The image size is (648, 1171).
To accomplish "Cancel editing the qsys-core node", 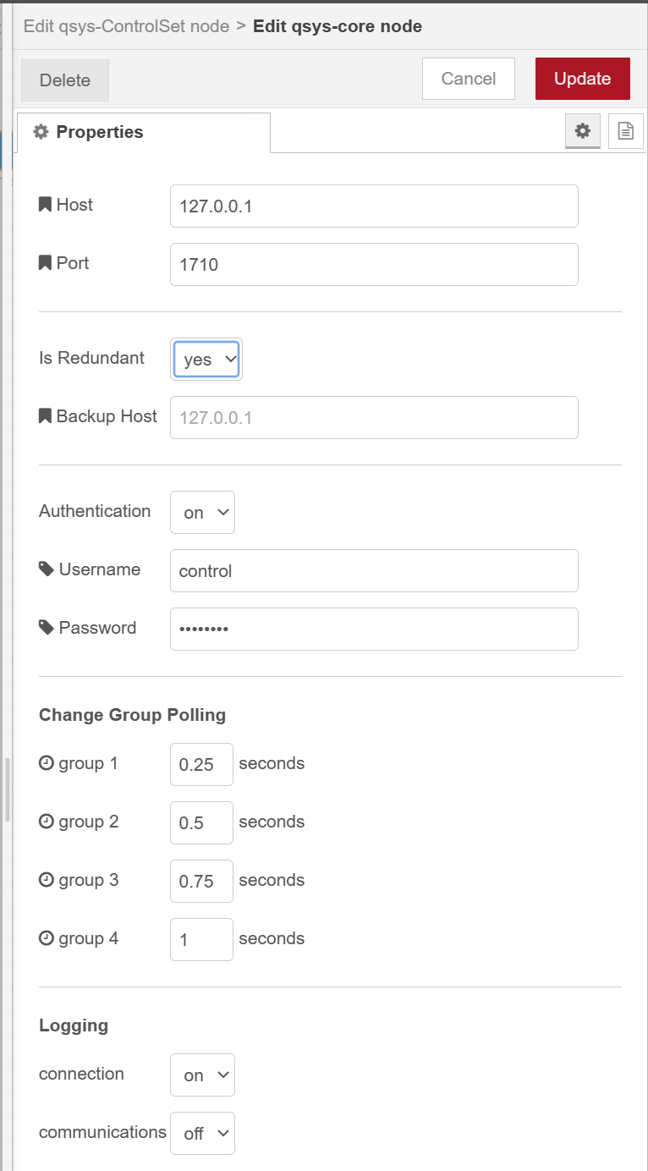I will click(x=468, y=79).
